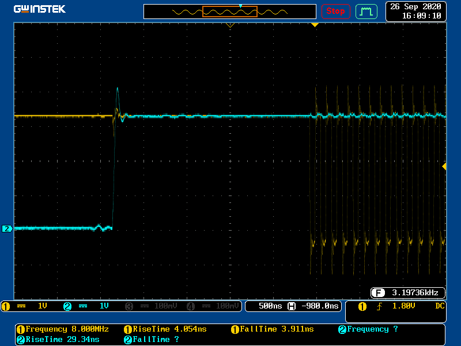Select the channel 1 Frequency 8.000MHz measurement
The height and width of the screenshot is (346, 461).
pos(64,329)
